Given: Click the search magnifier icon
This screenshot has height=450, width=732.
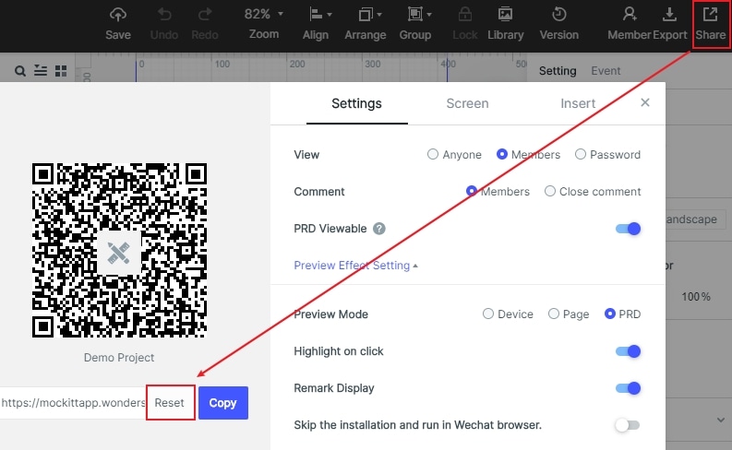Looking at the screenshot, I should tap(19, 71).
